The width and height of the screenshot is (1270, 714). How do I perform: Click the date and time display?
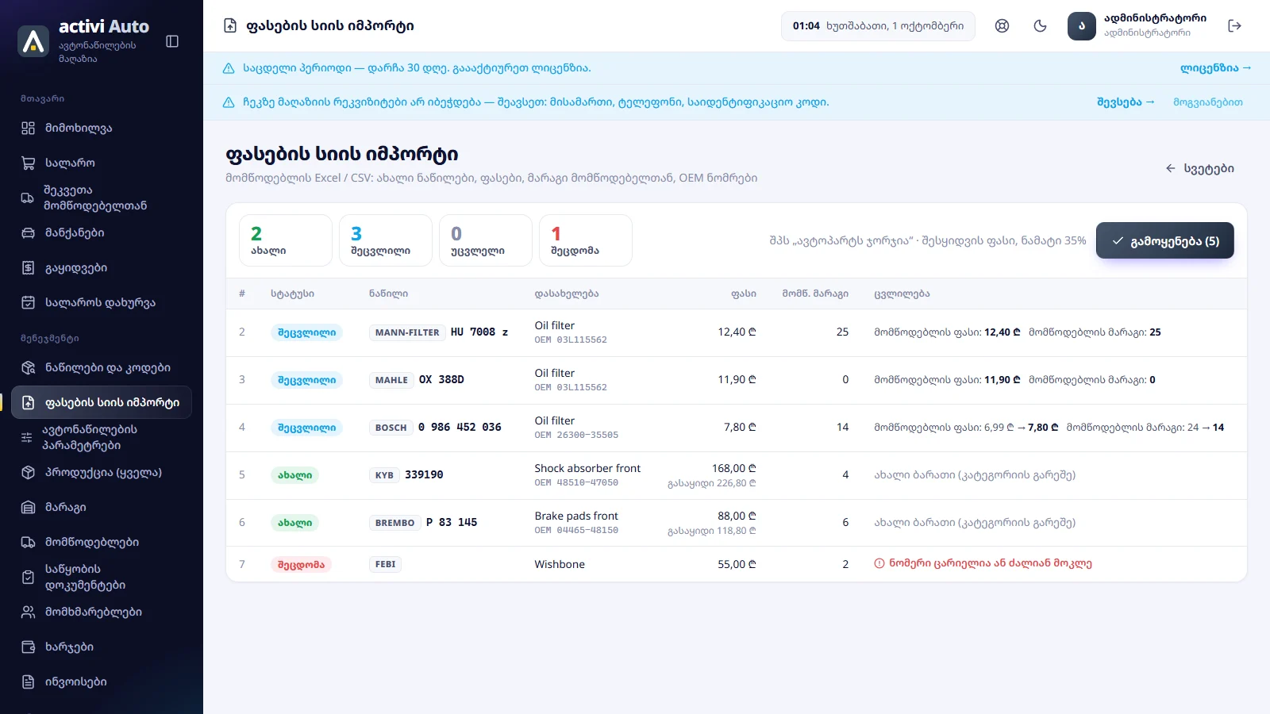pyautogui.click(x=878, y=26)
